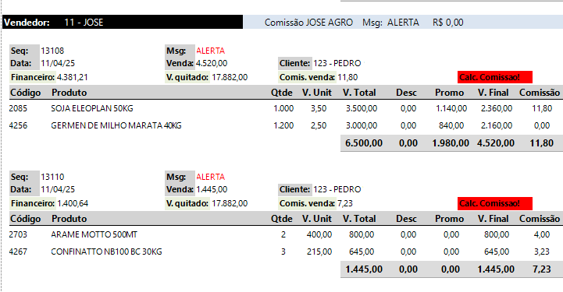Viewport: 563px width, 292px height.
Task: Click the red Calc. Comissao! flag for Seq 13110
Action: click(495, 203)
